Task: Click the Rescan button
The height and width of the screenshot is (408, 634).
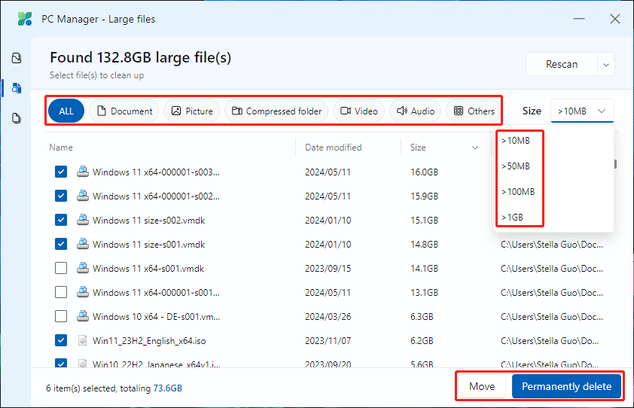Action: click(x=562, y=64)
